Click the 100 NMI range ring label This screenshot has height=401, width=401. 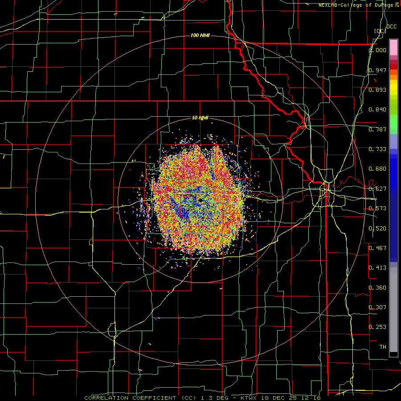[x=200, y=35]
